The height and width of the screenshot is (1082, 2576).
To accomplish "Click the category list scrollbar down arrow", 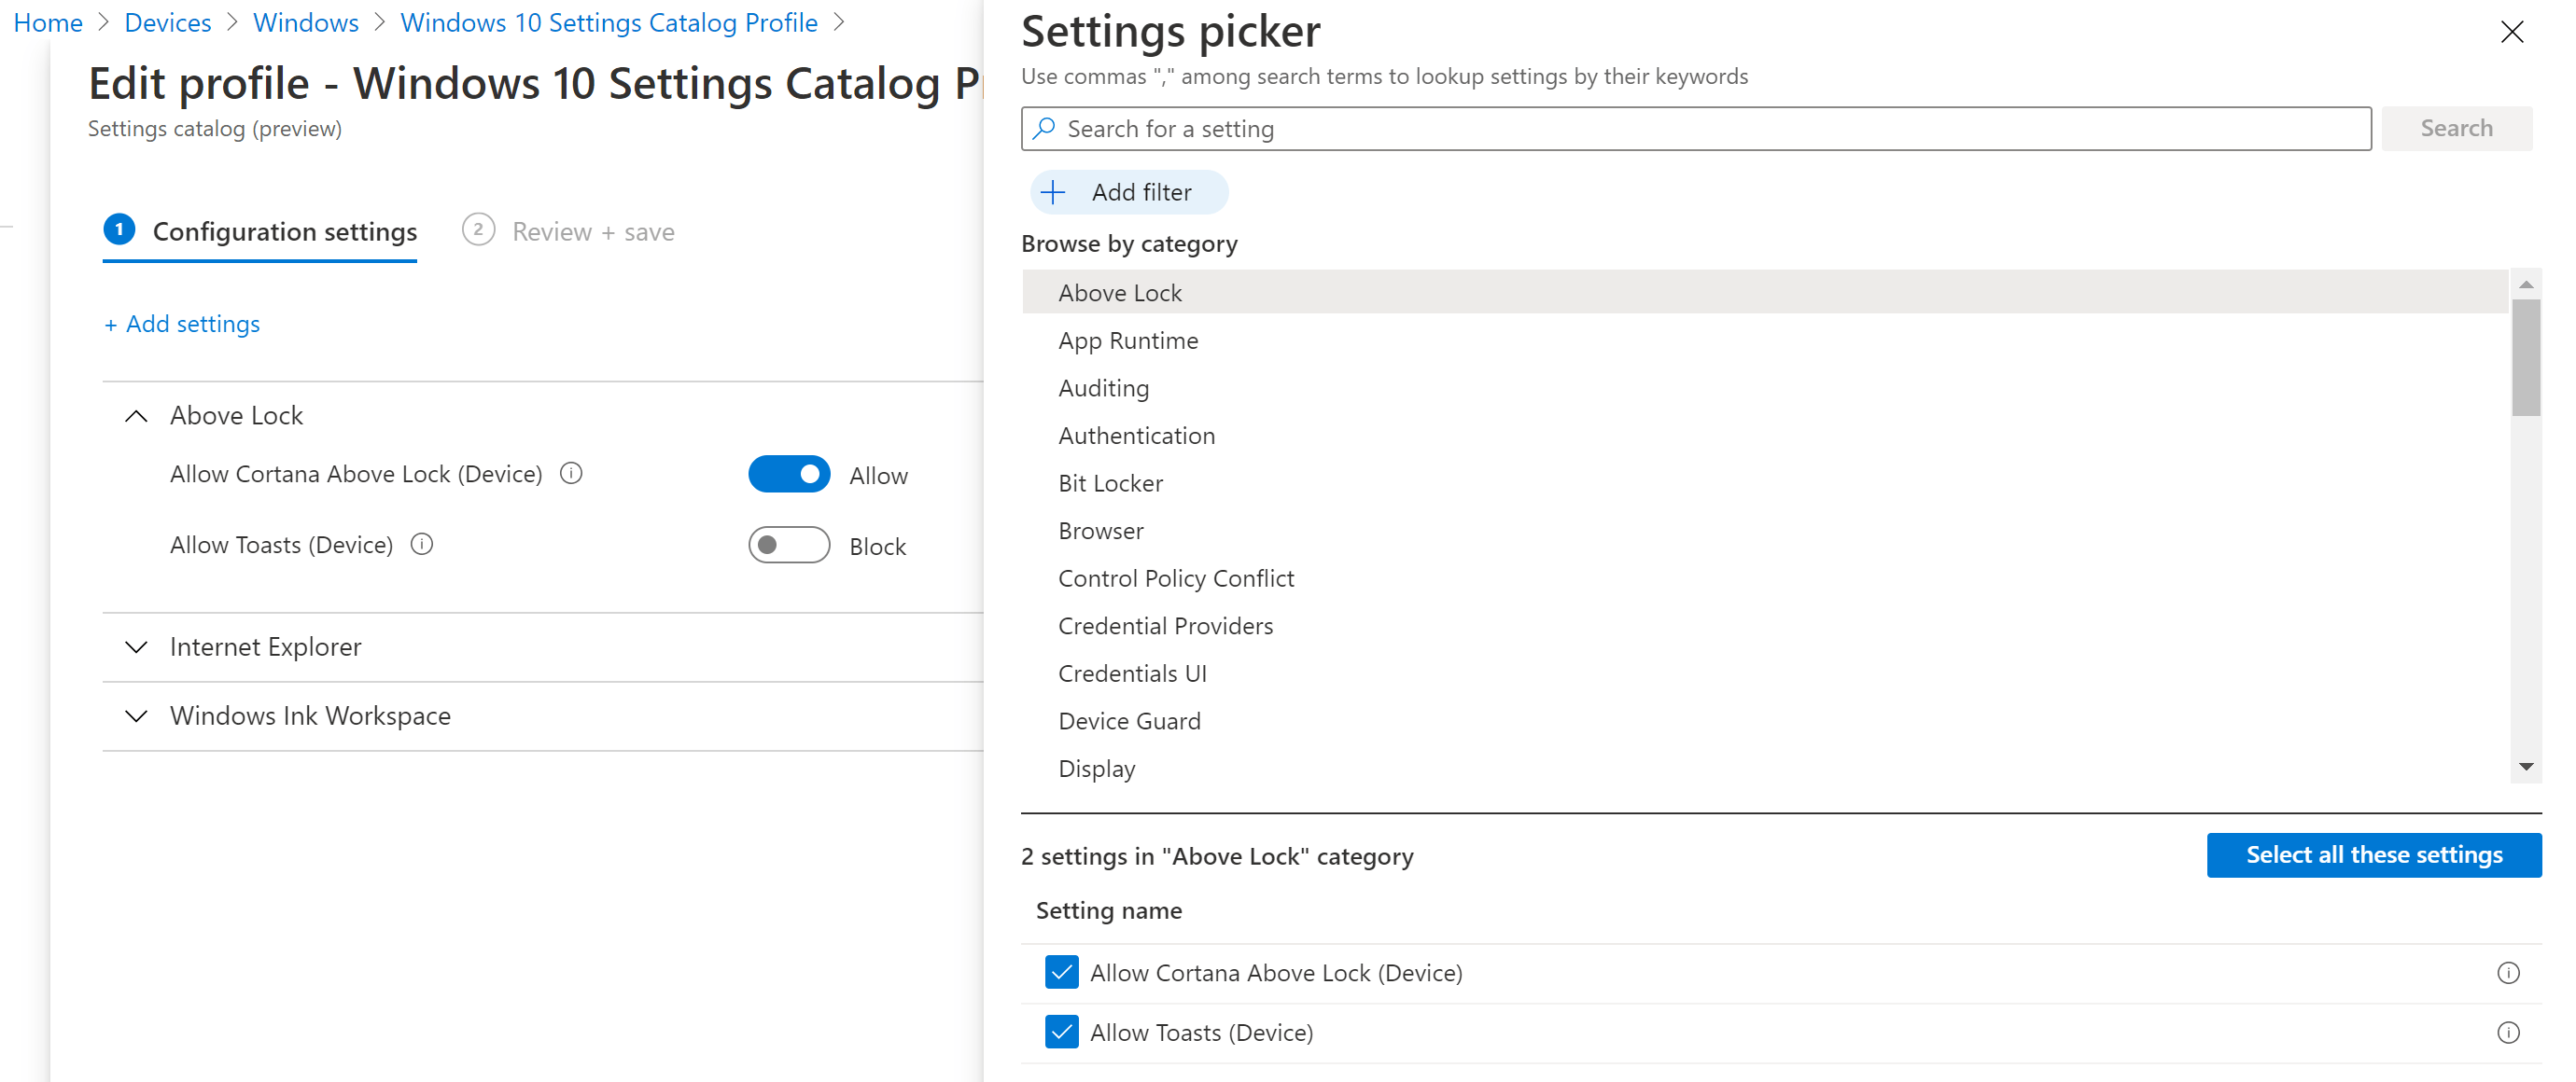I will click(2527, 765).
